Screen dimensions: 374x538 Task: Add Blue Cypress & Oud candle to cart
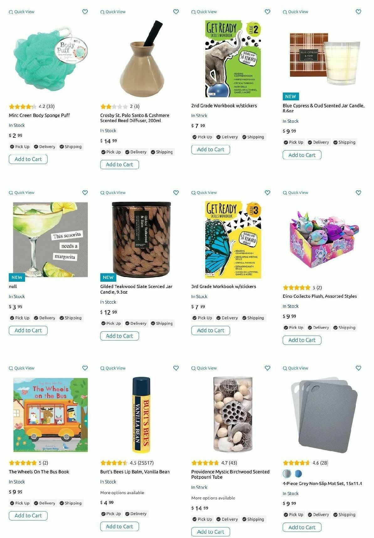[302, 155]
